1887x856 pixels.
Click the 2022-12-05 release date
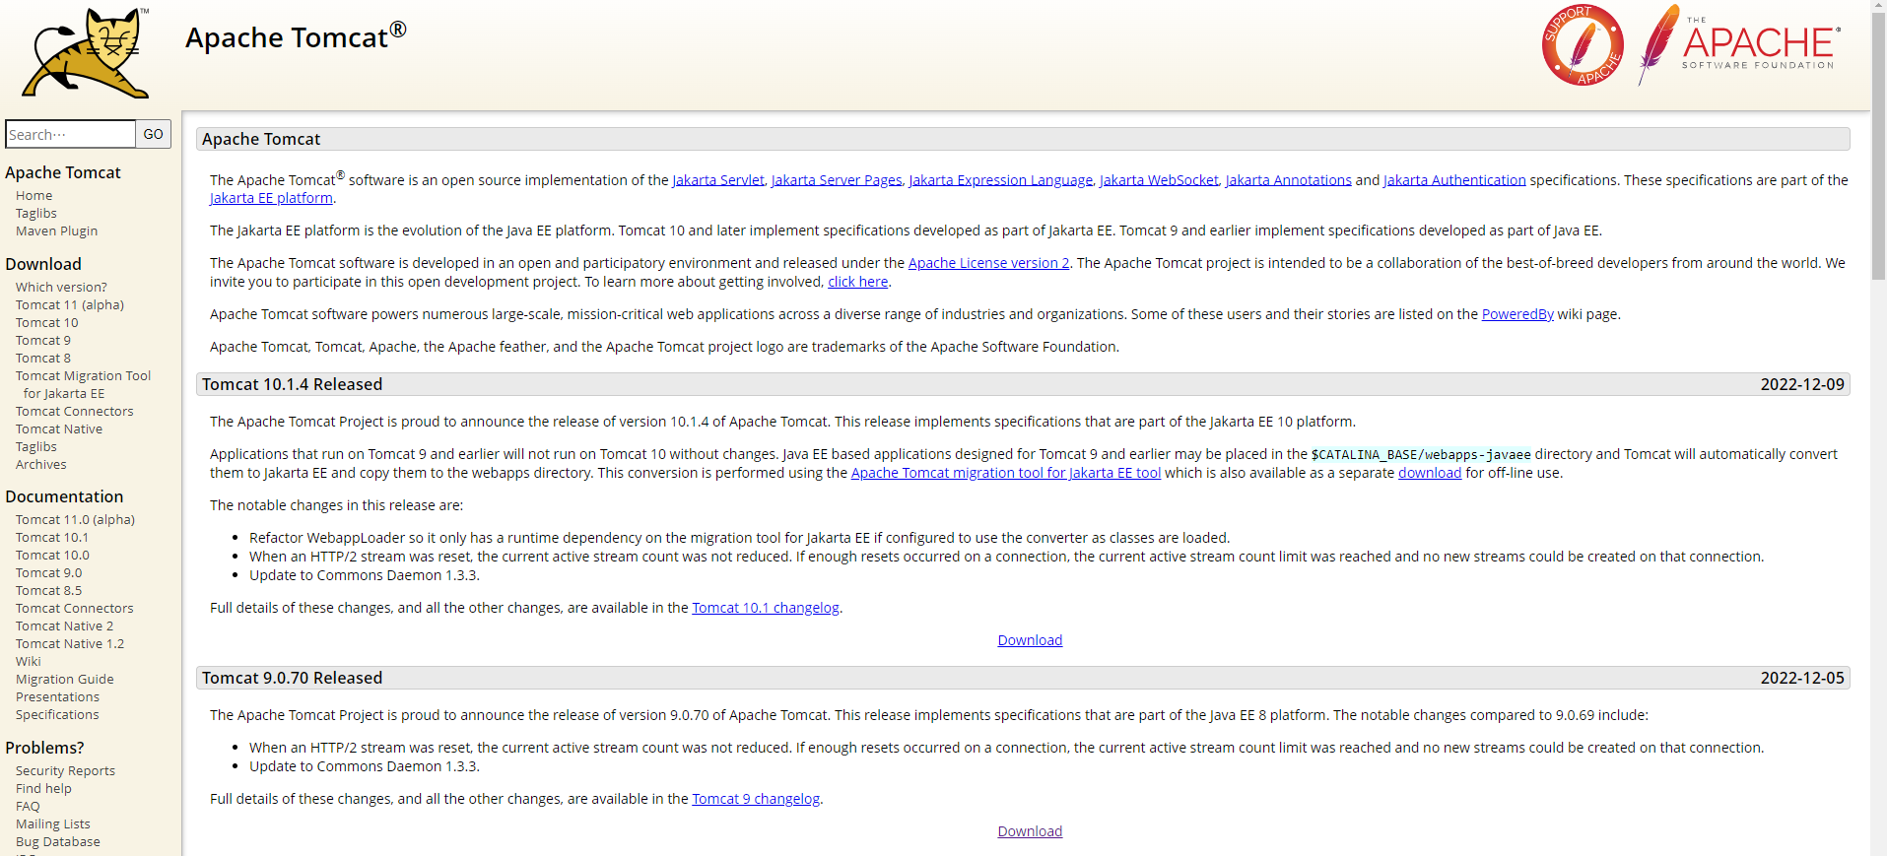[1802, 678]
